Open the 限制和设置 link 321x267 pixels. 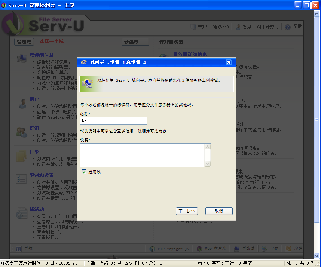click(42, 175)
